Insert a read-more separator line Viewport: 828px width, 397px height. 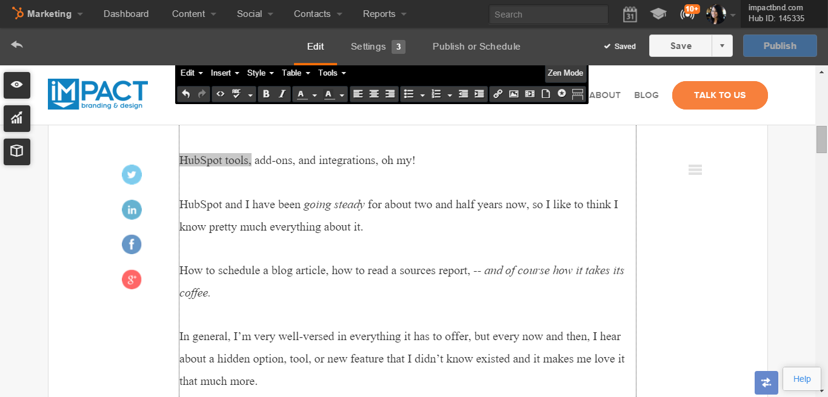[x=577, y=94]
